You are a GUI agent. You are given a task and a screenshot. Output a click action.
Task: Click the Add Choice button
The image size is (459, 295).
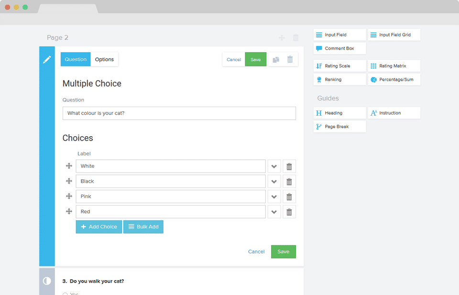[99, 227]
